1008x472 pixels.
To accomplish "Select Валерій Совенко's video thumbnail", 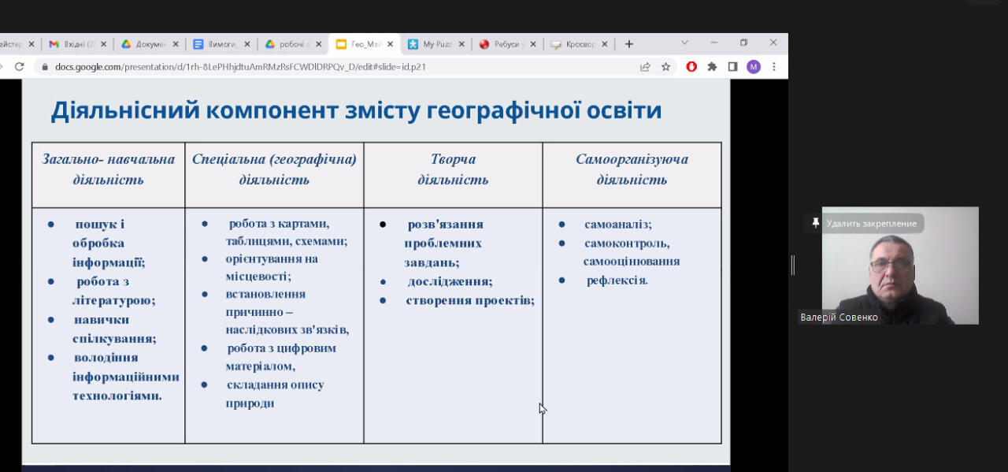I will [900, 266].
